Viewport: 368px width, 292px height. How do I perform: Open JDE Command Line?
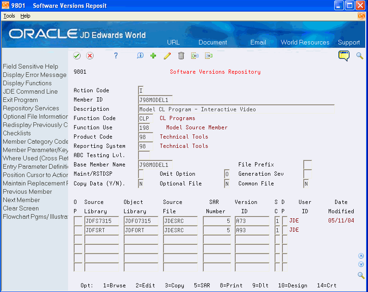(x=30, y=92)
